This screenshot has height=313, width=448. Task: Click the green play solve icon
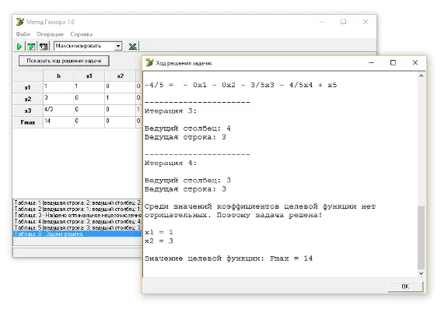pyautogui.click(x=19, y=47)
